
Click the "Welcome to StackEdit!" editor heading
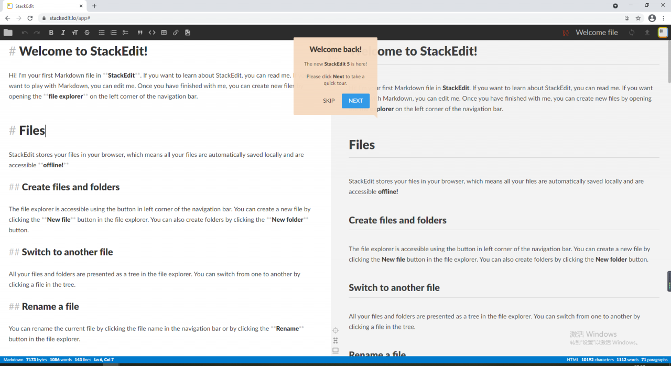point(83,51)
